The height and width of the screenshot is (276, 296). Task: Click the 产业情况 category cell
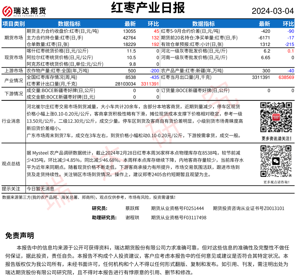coord(14,81)
